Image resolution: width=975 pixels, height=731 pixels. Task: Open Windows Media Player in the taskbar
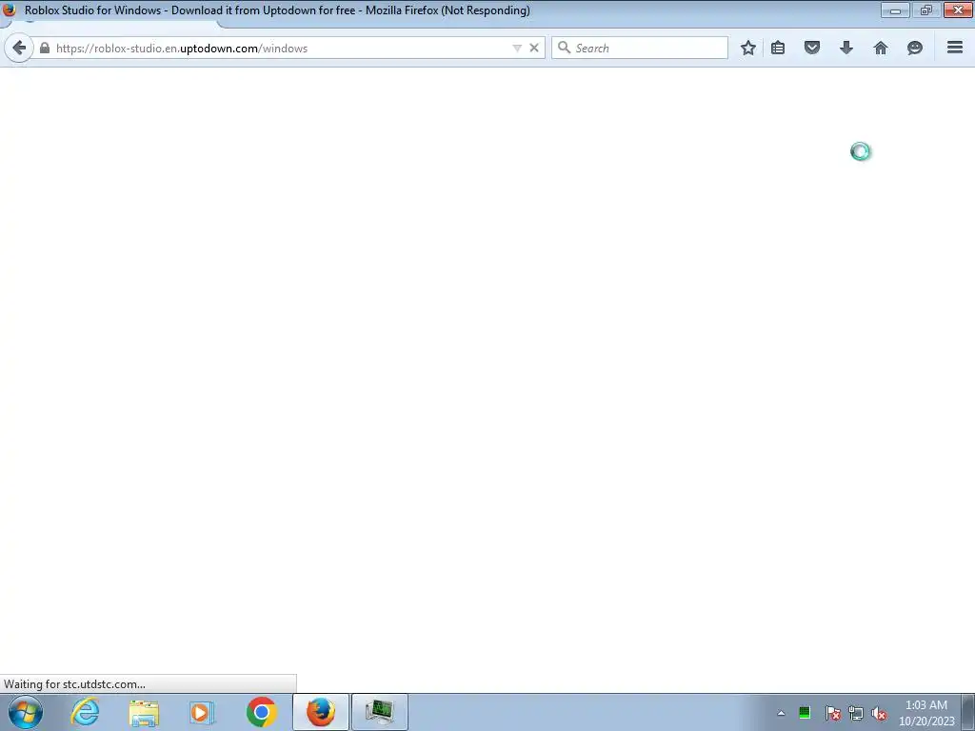point(202,712)
